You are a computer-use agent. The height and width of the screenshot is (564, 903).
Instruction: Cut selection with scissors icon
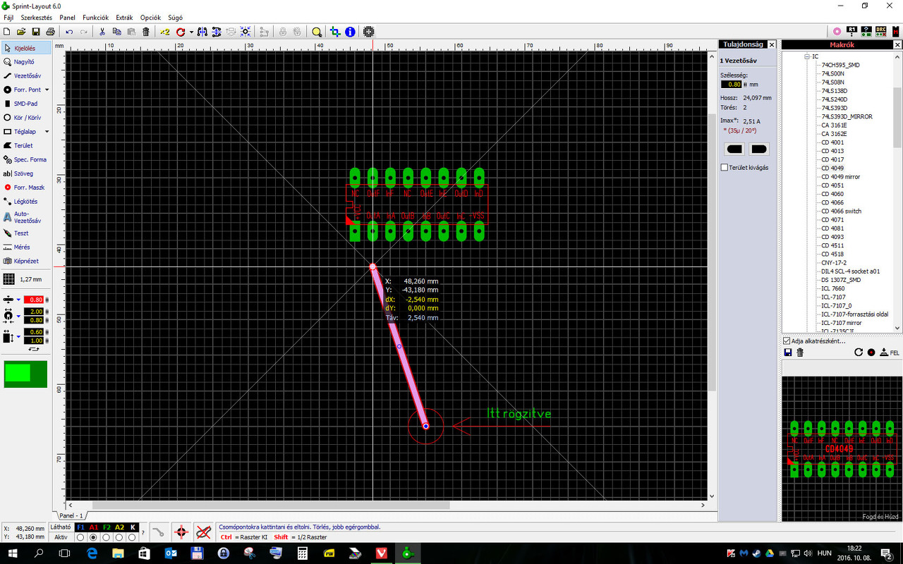tap(102, 32)
